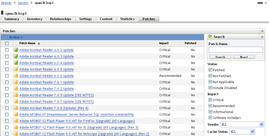
Task: Switch to the Inventory tab
Action: pos(35,19)
